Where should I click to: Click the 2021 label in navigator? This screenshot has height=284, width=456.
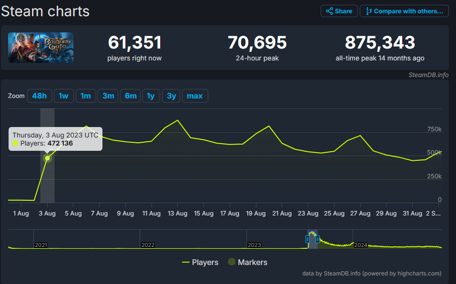point(41,245)
